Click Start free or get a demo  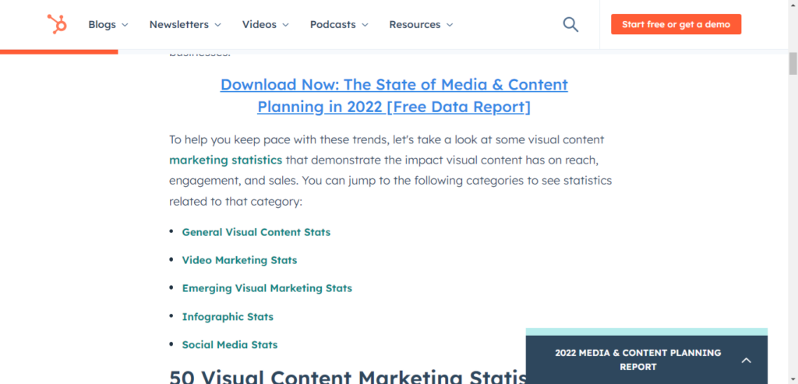pyautogui.click(x=676, y=24)
